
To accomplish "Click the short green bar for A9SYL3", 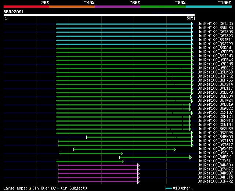I will 90,154.
